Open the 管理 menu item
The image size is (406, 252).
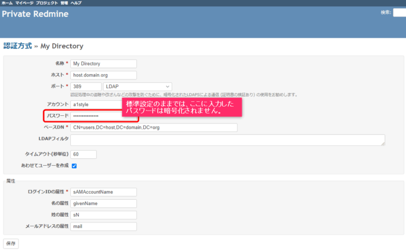click(64, 3)
